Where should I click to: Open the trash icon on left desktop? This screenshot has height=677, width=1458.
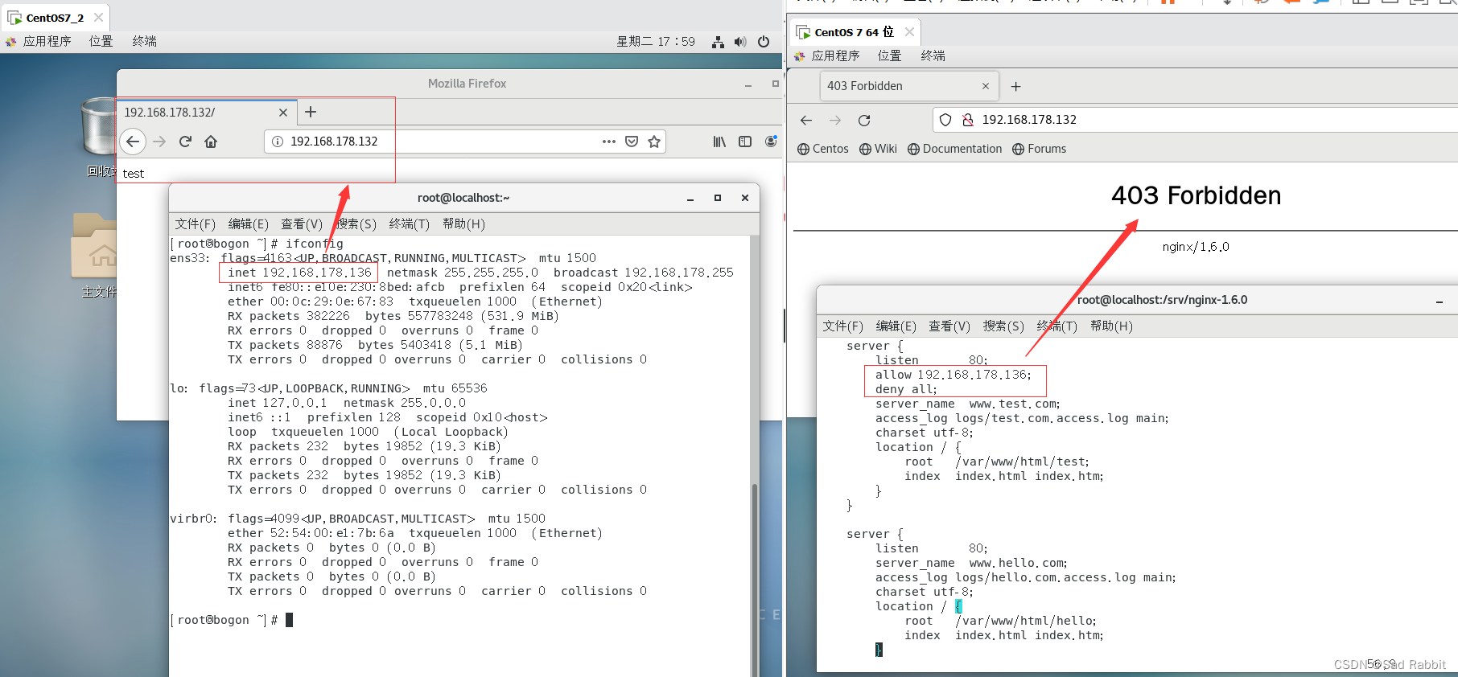point(99,126)
